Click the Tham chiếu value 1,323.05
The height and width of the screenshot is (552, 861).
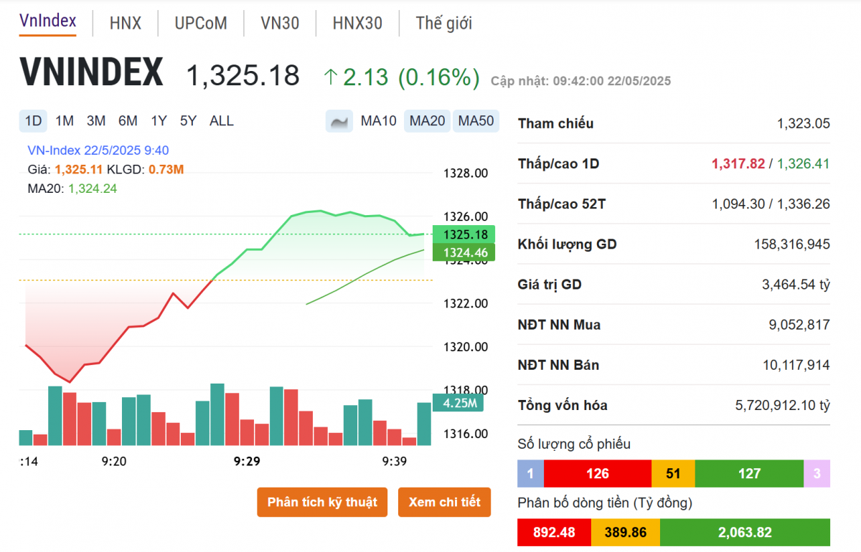coord(804,123)
